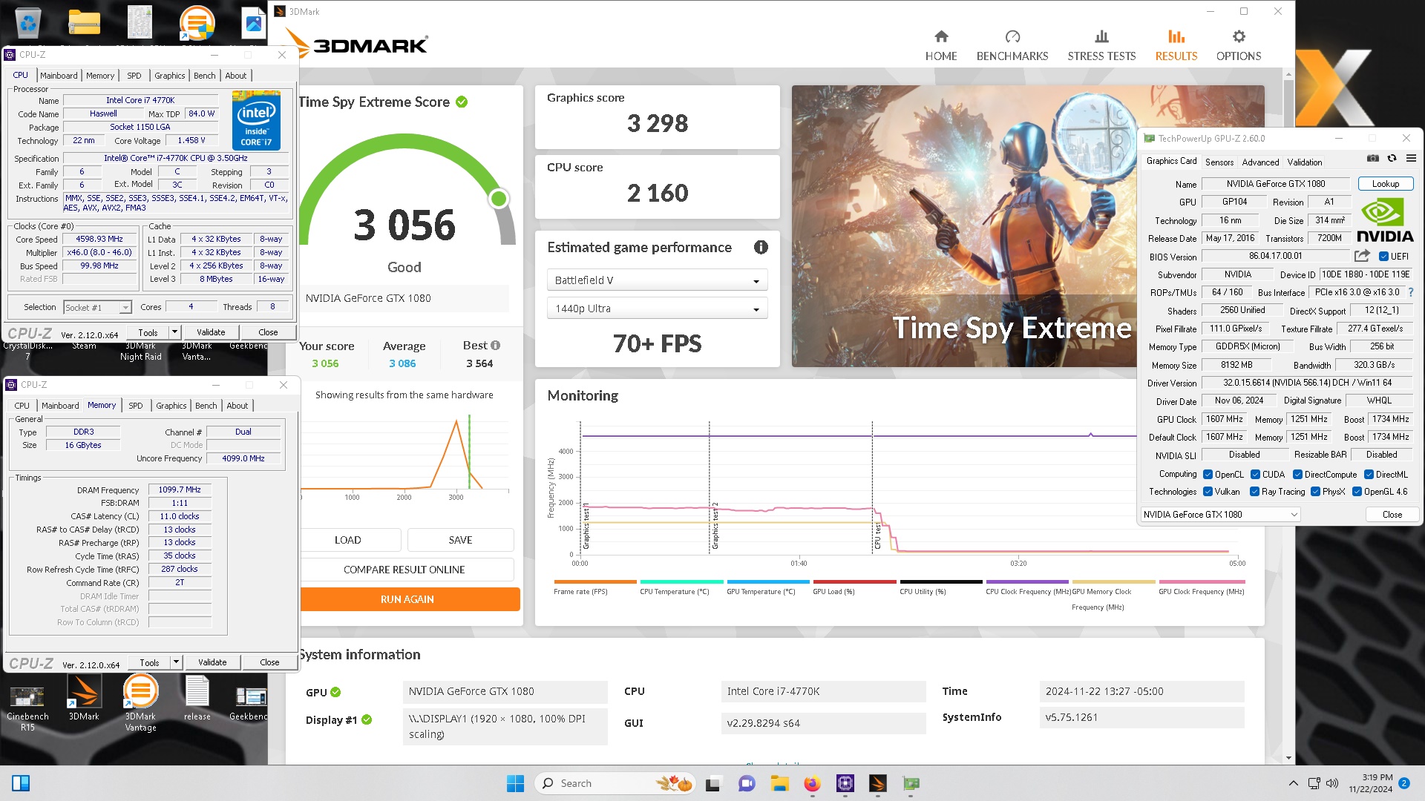The width and height of the screenshot is (1425, 801).
Task: Open the Cinebench R15 desktop shortcut
Action: 27,708
